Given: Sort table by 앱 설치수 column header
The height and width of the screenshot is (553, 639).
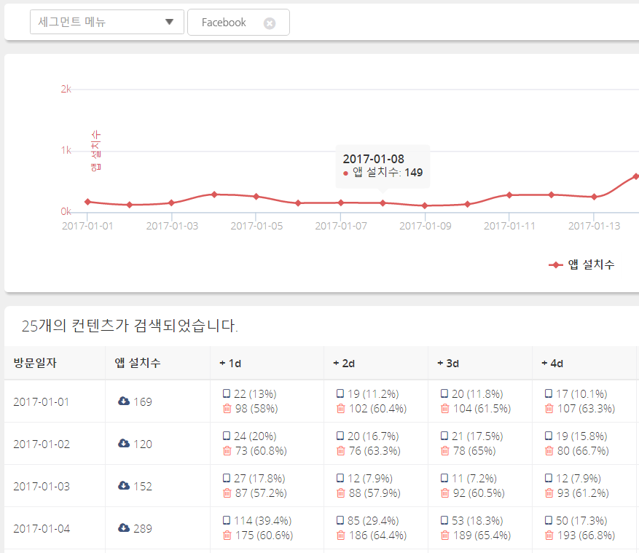Looking at the screenshot, I should (138, 364).
